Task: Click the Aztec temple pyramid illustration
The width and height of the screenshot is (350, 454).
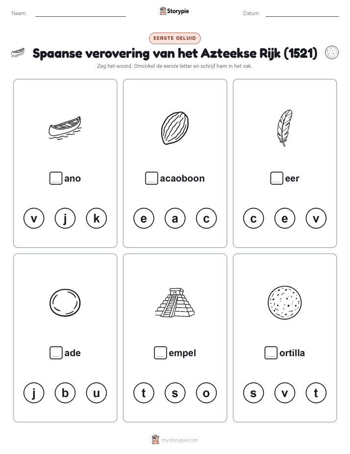Action: pyautogui.click(x=175, y=303)
